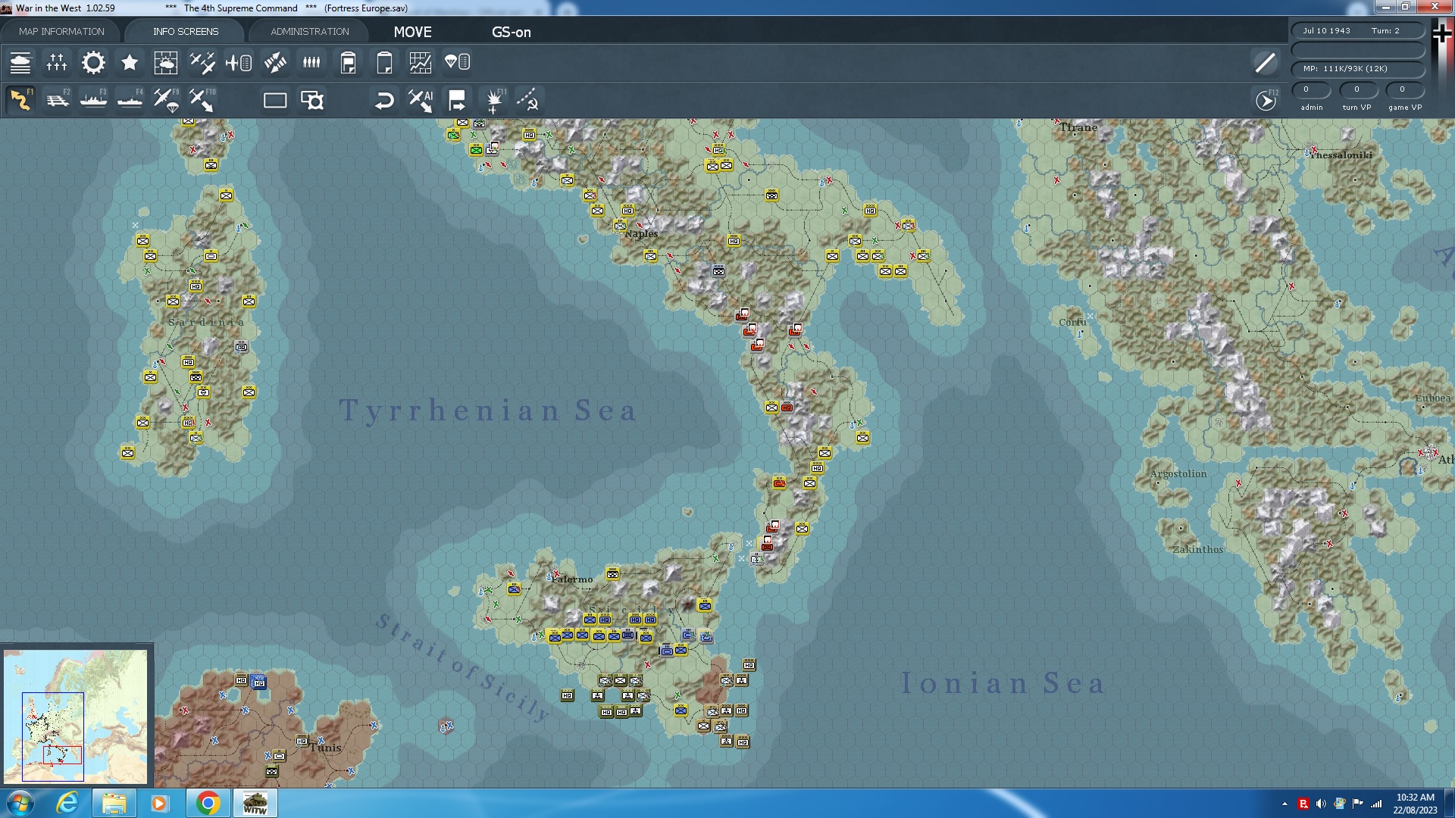The height and width of the screenshot is (818, 1455).
Task: Toggle the F11 battle sites display
Action: (494, 100)
